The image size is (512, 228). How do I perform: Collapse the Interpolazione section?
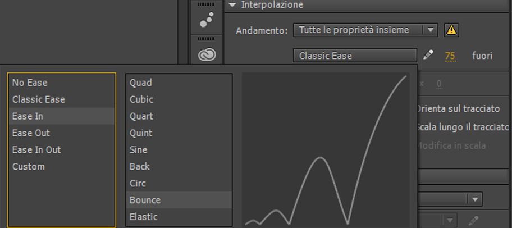coord(233,5)
